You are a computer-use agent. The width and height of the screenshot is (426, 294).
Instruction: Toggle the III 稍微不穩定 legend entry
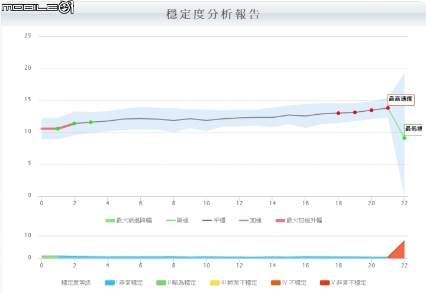pyautogui.click(x=234, y=283)
